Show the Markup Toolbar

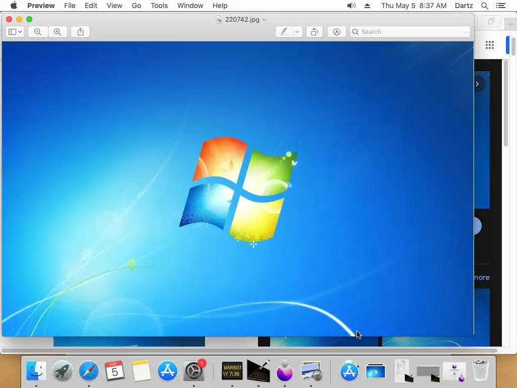click(337, 32)
